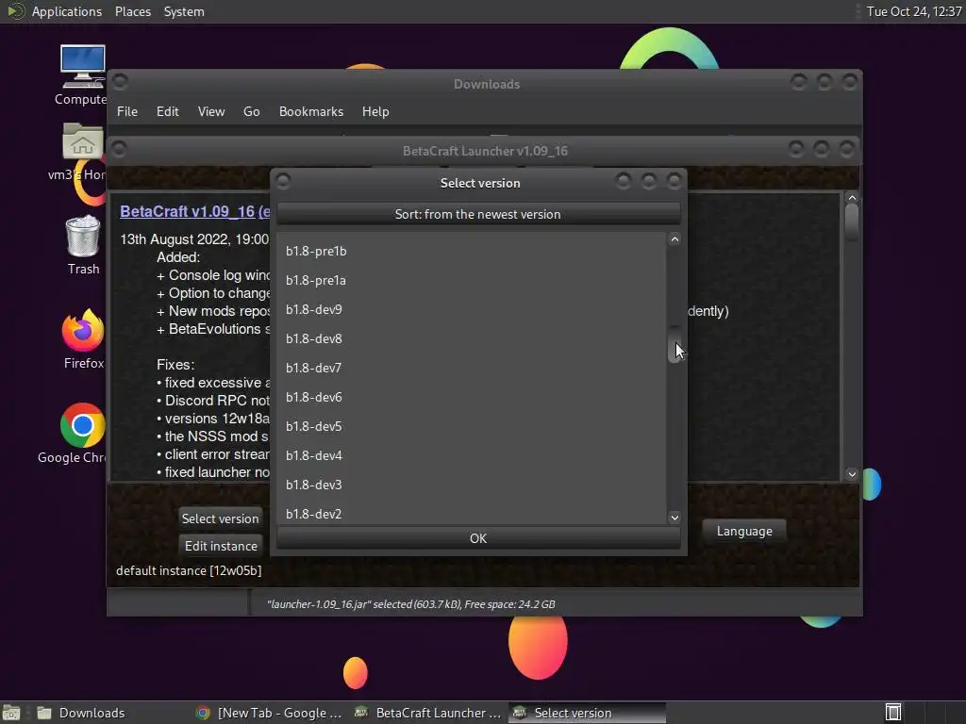This screenshot has height=724, width=966.
Task: Select version b1.8-dev9
Action: pyautogui.click(x=472, y=309)
